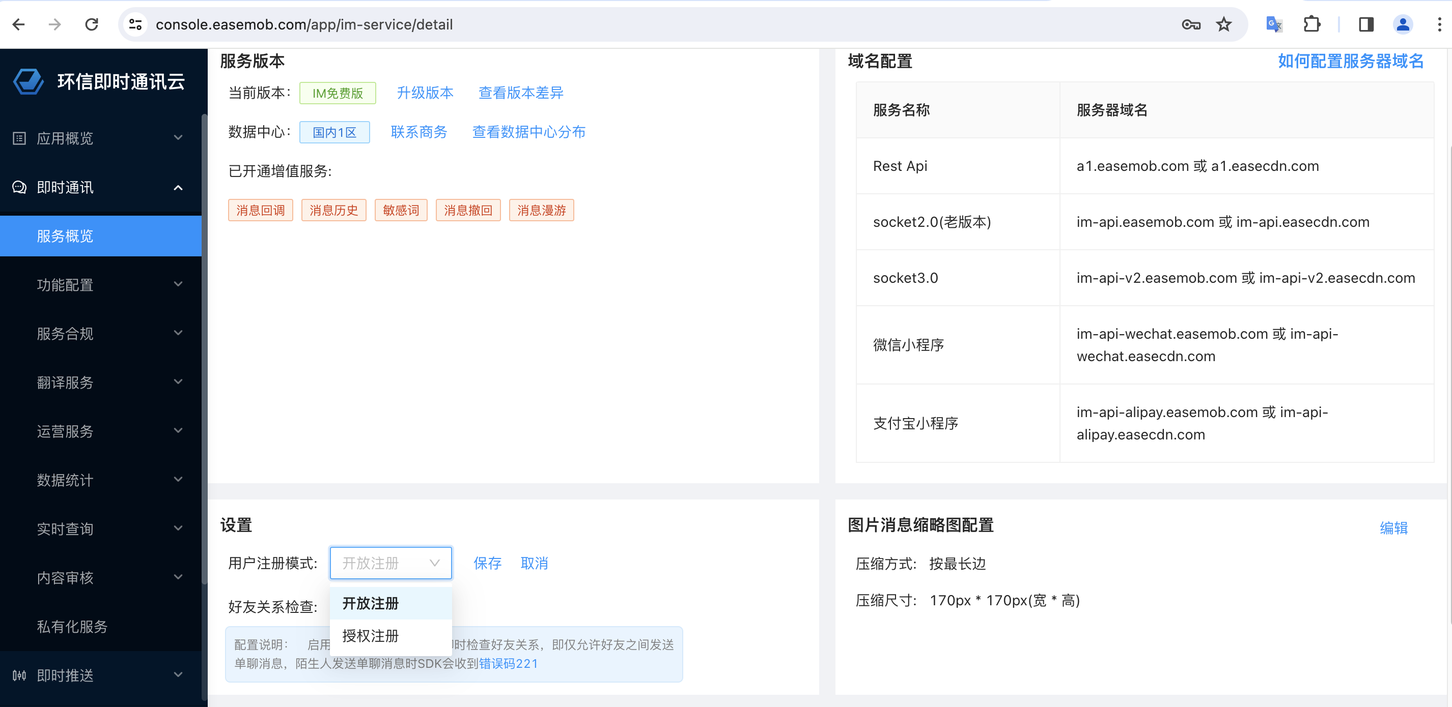1452x707 pixels.
Task: Open 数据统计 sidebar item
Action: pyautogui.click(x=100, y=480)
